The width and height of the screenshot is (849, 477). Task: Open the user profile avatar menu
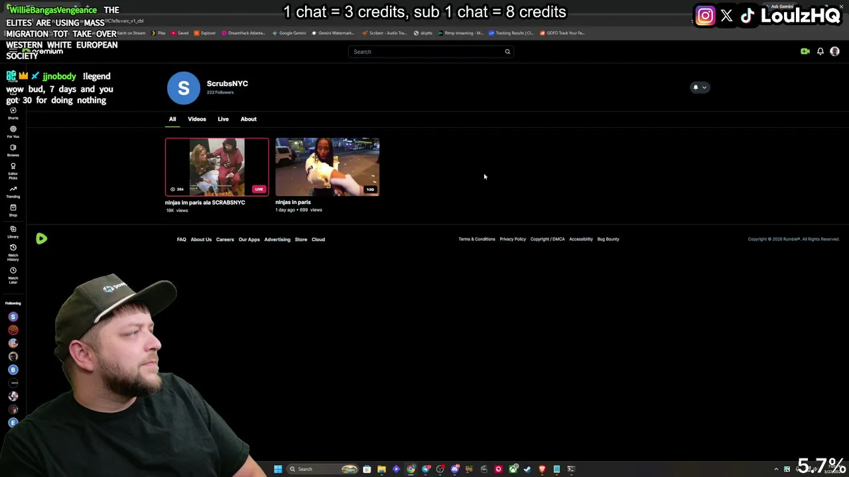pyautogui.click(x=835, y=52)
